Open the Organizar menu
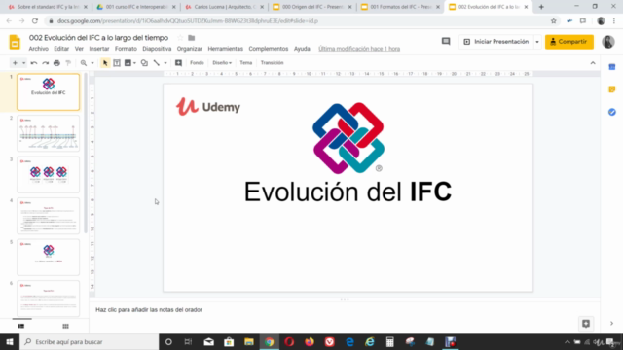 (190, 49)
